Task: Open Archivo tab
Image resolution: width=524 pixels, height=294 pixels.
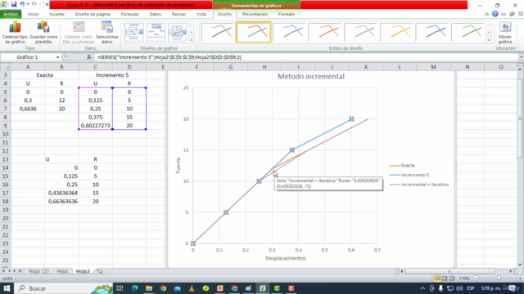Action: (x=11, y=15)
